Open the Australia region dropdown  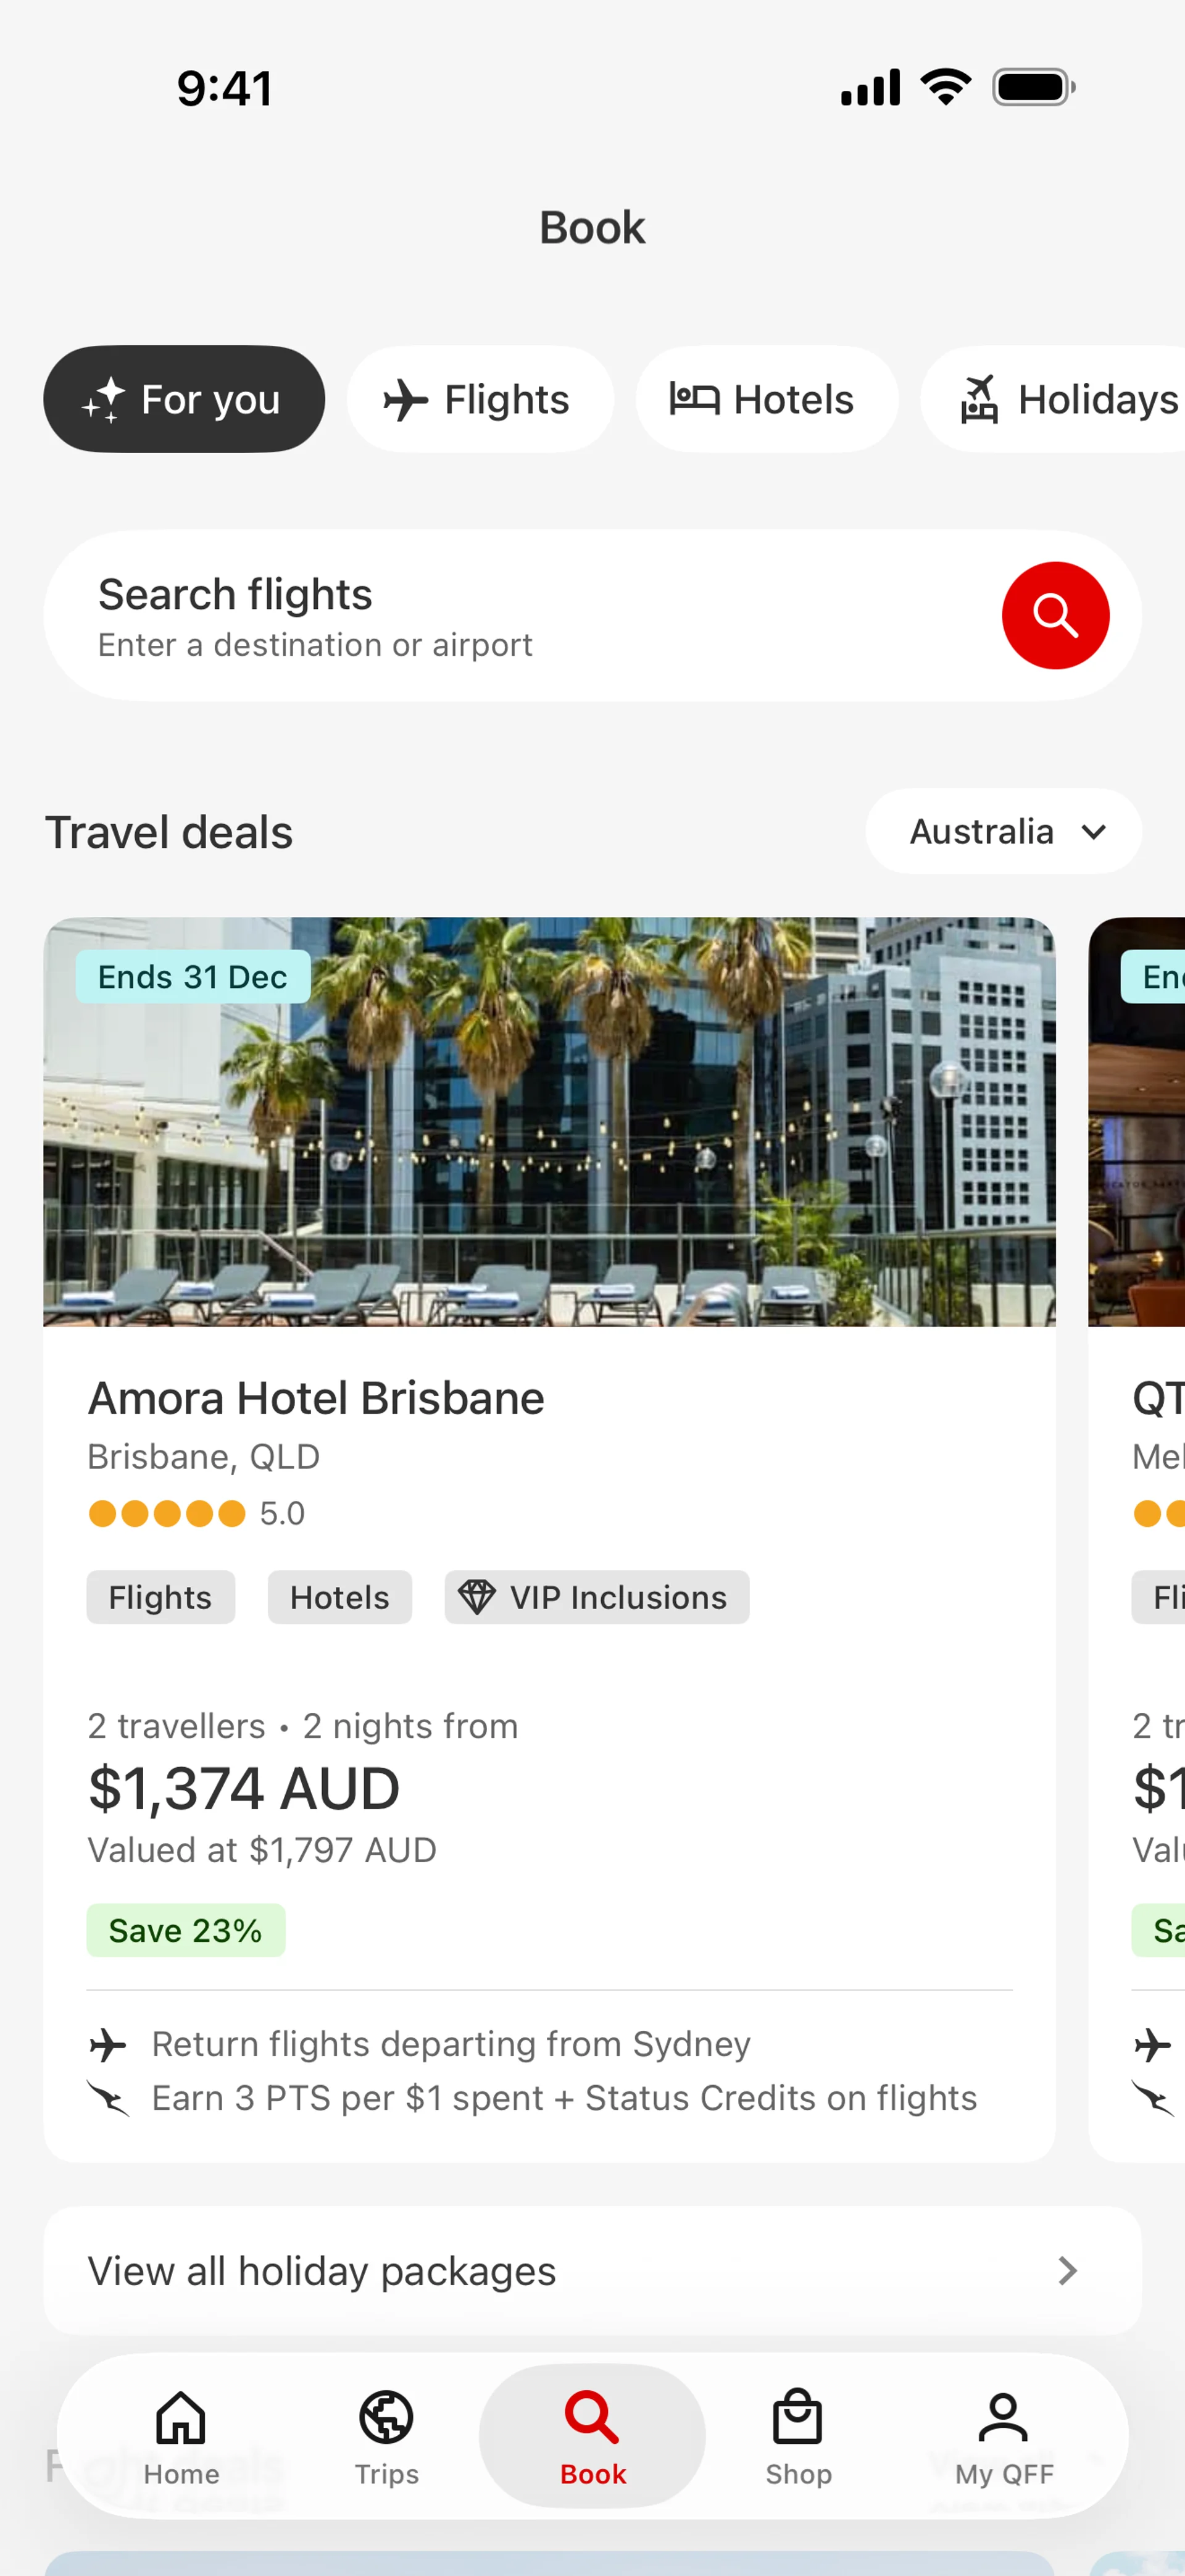pos(1003,831)
